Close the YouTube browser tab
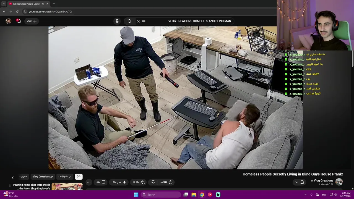 point(47,4)
